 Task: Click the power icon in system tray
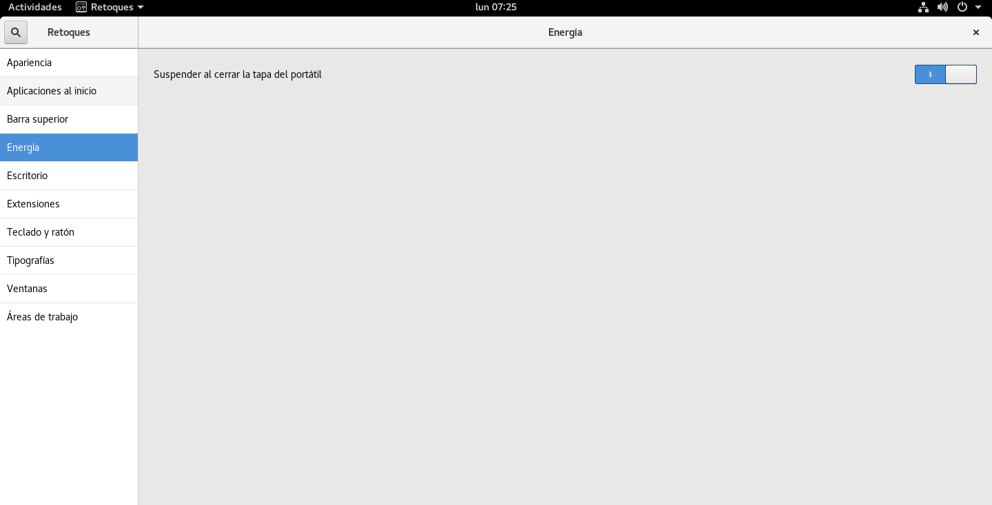pyautogui.click(x=962, y=8)
